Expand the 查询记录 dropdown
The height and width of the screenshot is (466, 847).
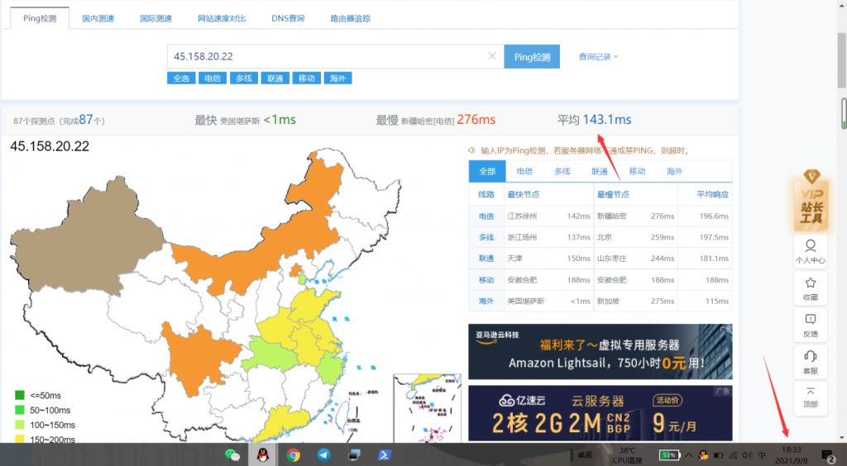(598, 57)
